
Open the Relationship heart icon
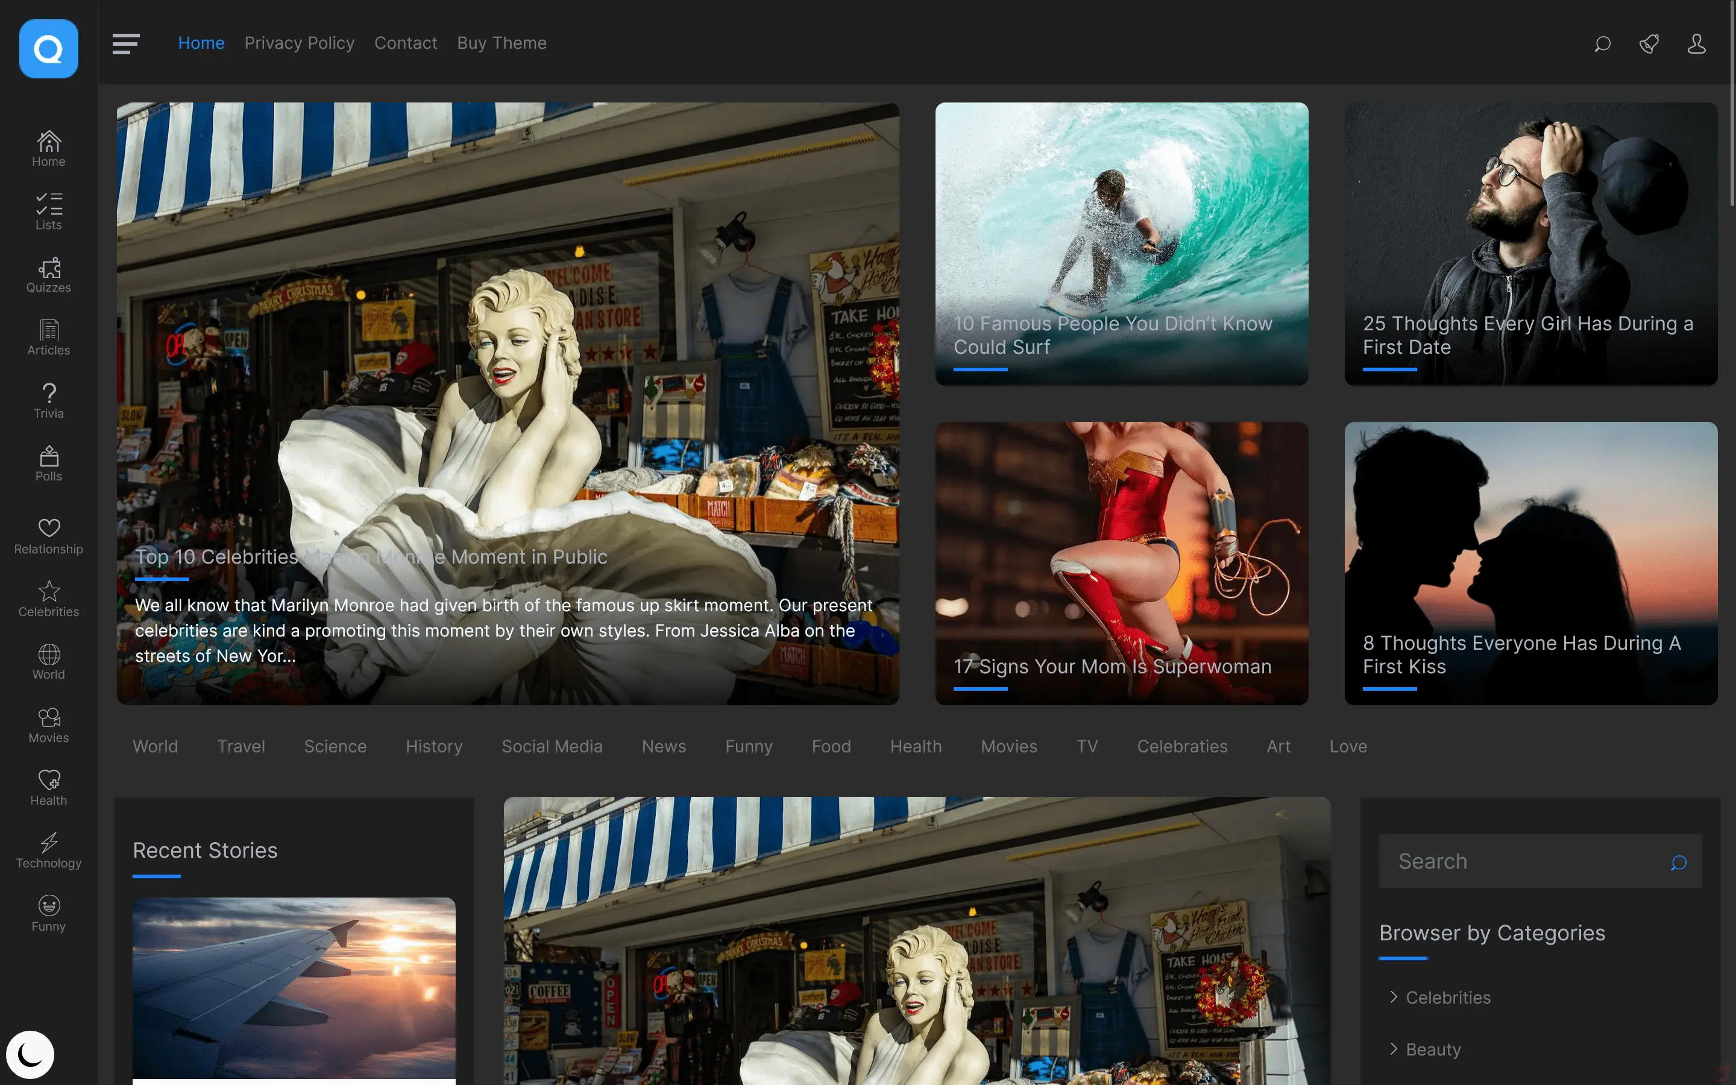(49, 528)
